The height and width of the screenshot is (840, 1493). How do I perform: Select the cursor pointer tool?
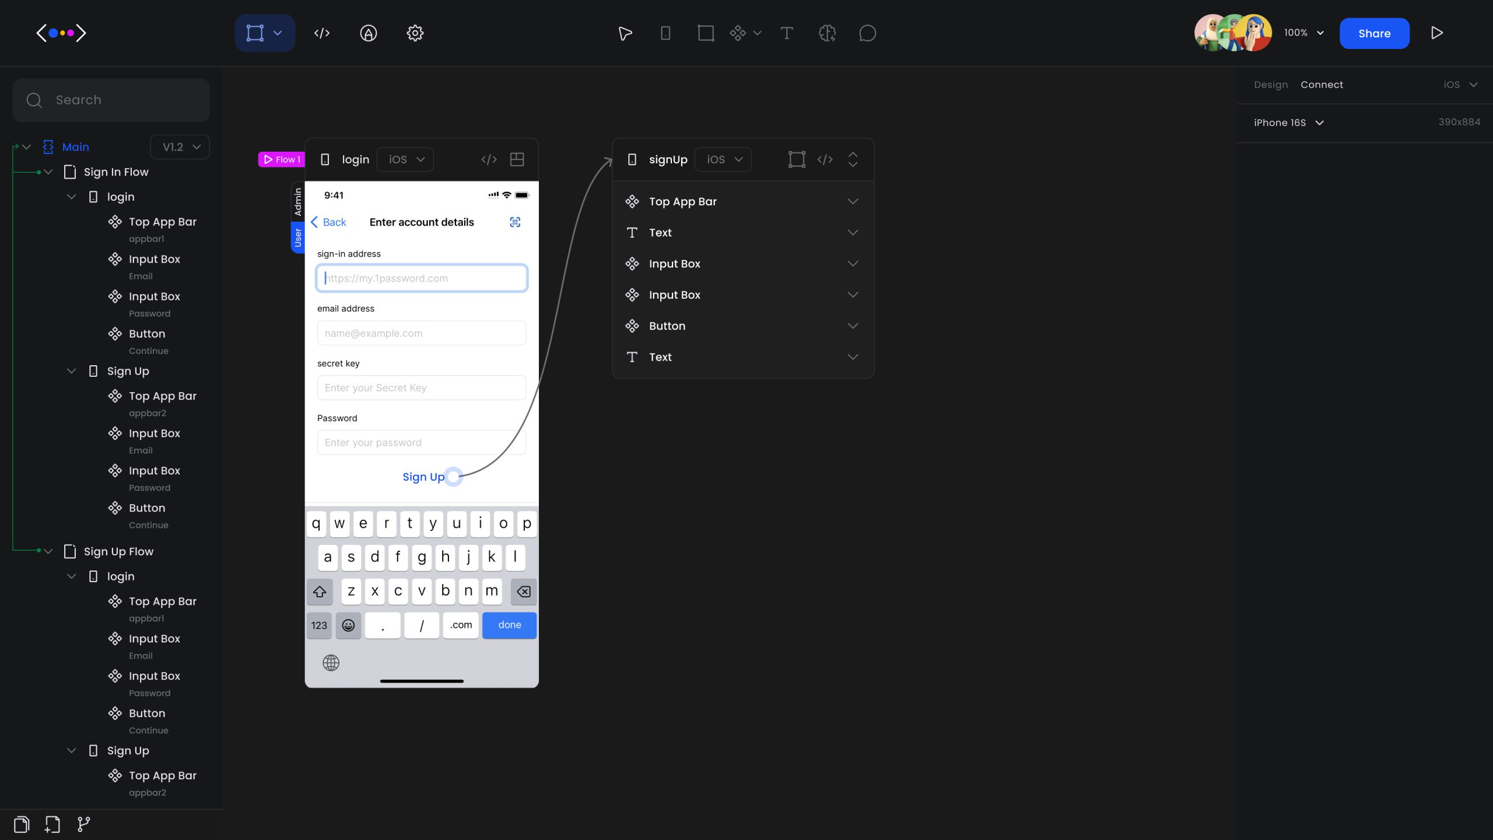624,33
